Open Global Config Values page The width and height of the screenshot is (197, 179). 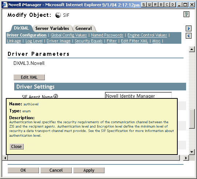pos(69,35)
